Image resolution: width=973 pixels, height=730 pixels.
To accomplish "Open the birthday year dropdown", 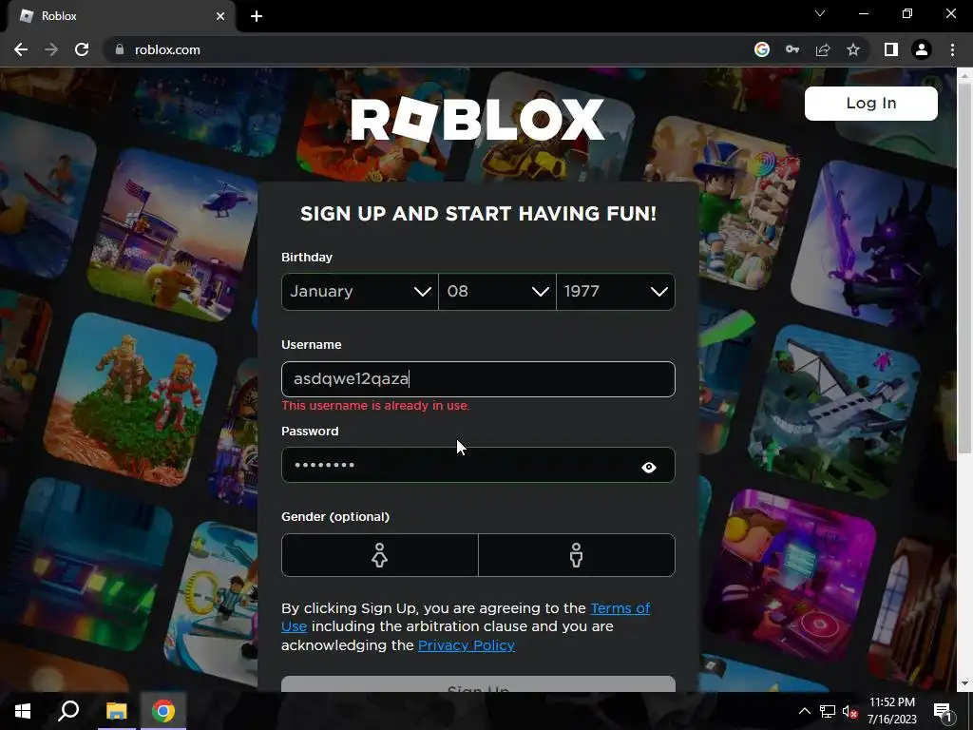I will click(616, 292).
